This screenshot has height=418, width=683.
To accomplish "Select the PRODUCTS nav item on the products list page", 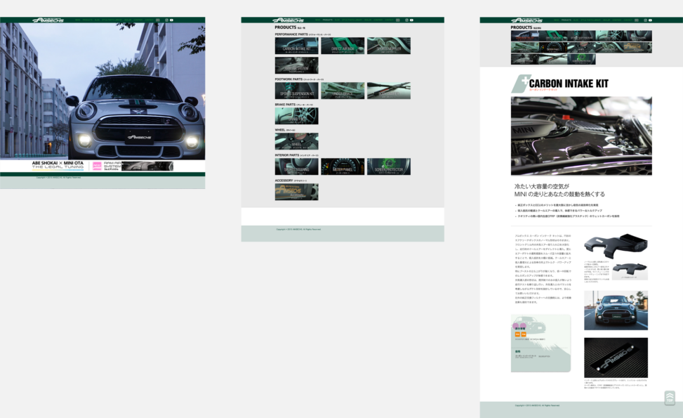I will click(x=327, y=20).
